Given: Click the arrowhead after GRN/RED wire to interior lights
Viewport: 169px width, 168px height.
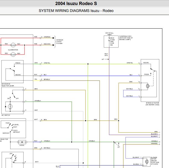Looking at the screenshot, I should coord(53,38).
